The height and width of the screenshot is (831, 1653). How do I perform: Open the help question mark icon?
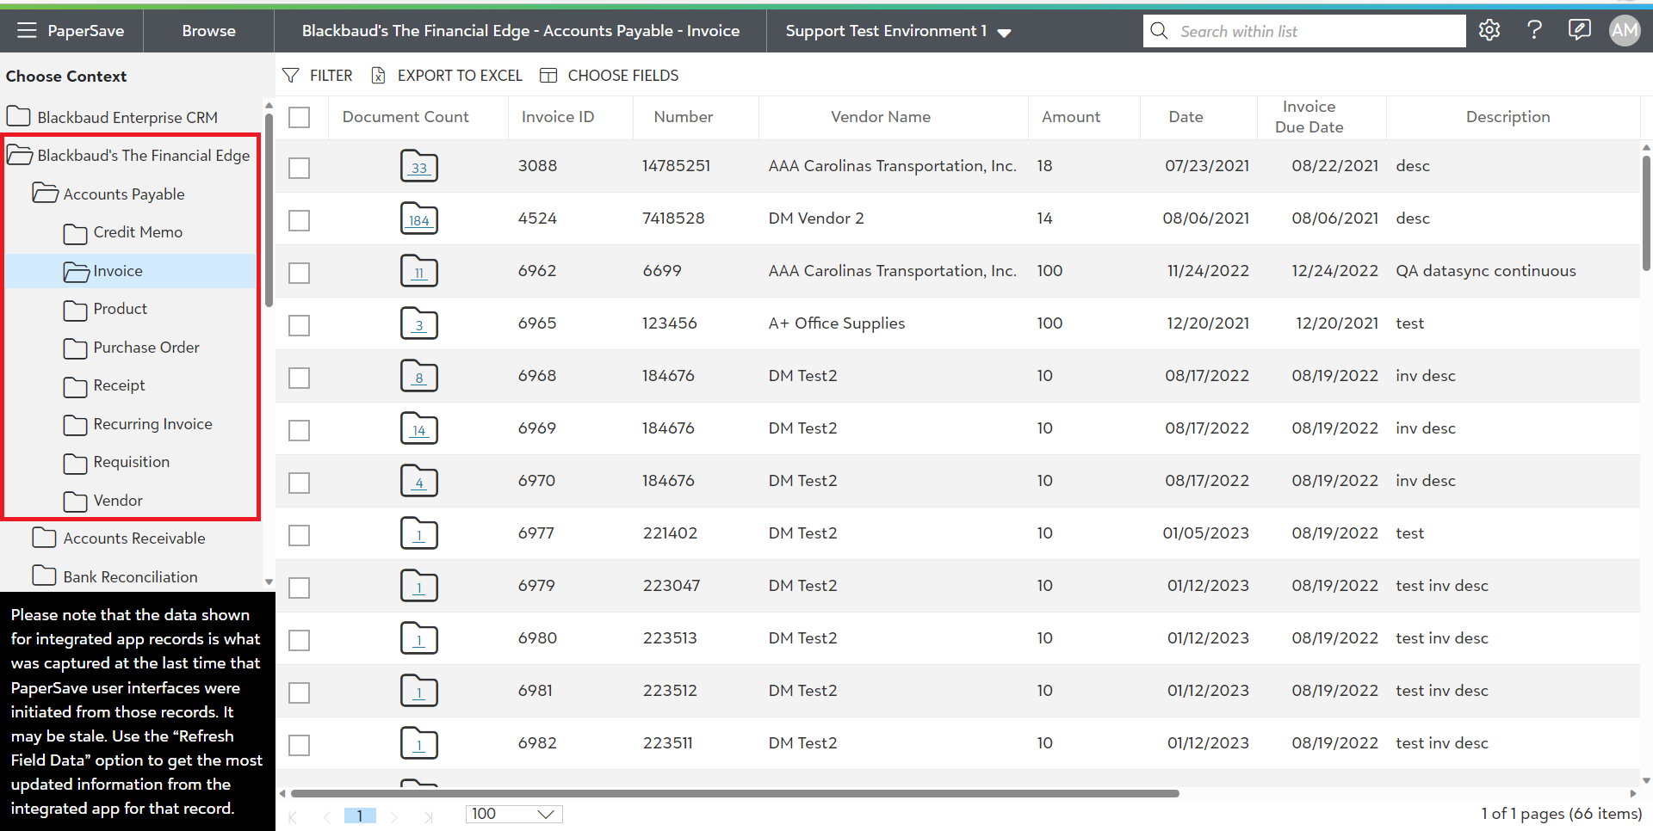coord(1534,31)
